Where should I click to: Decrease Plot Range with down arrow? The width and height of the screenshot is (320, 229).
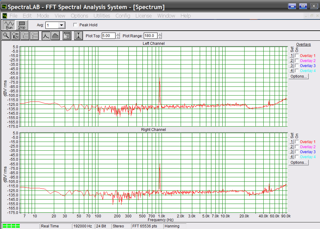click(x=160, y=37)
